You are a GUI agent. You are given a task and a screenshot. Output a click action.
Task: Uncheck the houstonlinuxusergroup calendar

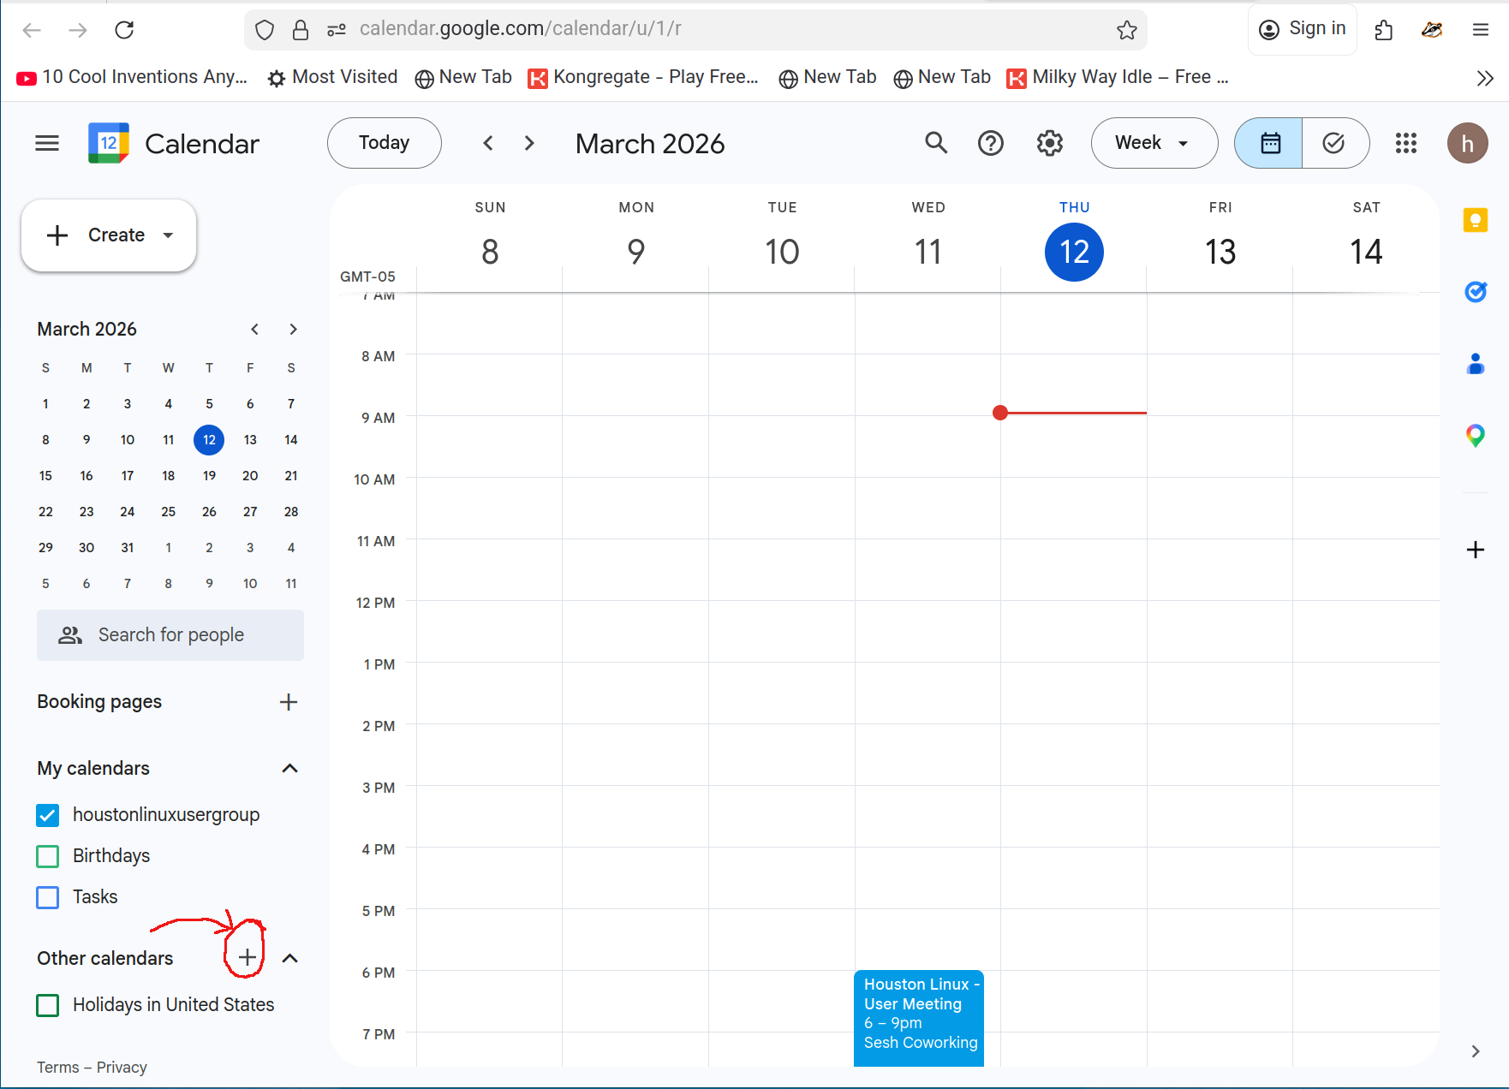pyautogui.click(x=47, y=814)
